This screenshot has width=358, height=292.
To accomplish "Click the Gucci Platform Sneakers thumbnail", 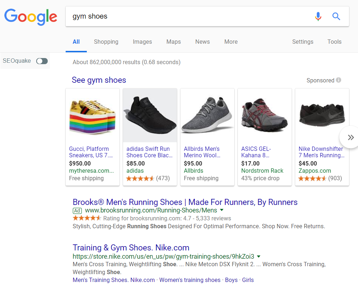I will (92, 114).
